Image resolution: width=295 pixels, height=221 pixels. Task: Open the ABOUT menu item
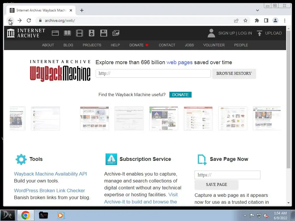(x=48, y=45)
